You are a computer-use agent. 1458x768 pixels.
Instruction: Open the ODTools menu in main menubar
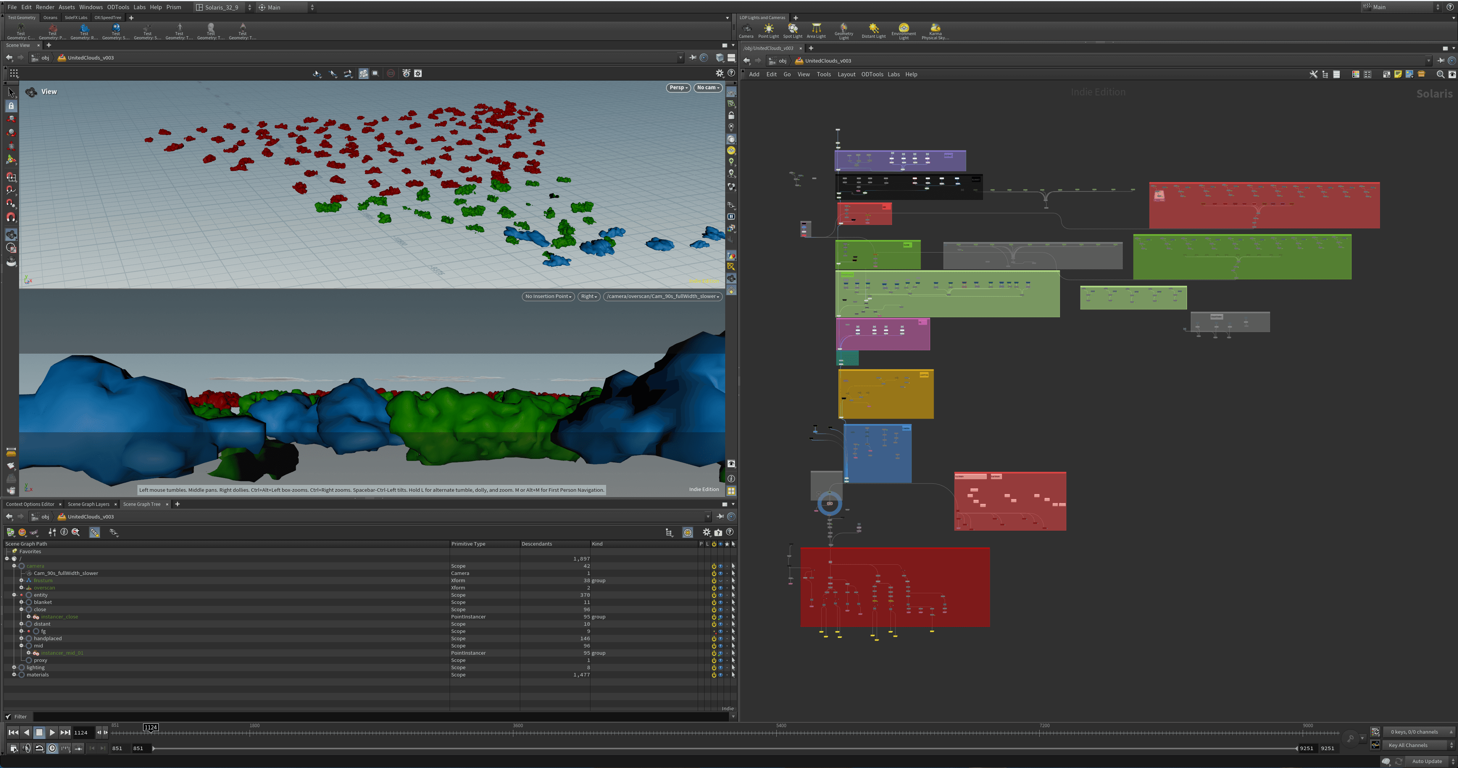click(118, 7)
